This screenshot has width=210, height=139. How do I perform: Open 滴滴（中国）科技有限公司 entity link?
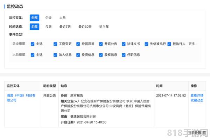click(21, 98)
